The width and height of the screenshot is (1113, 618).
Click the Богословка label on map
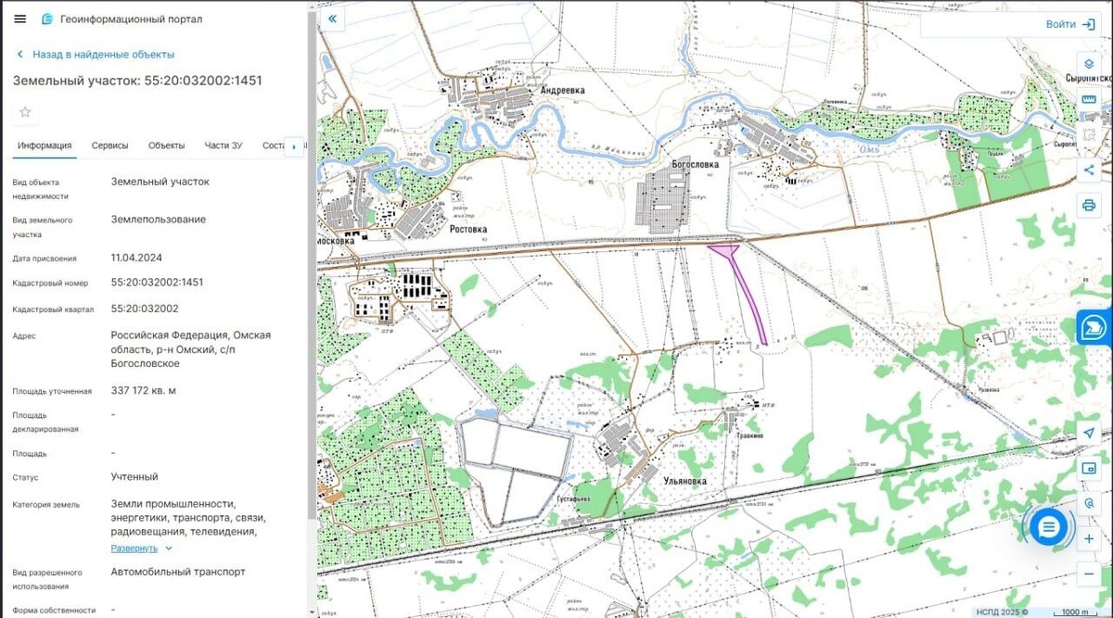(x=696, y=164)
